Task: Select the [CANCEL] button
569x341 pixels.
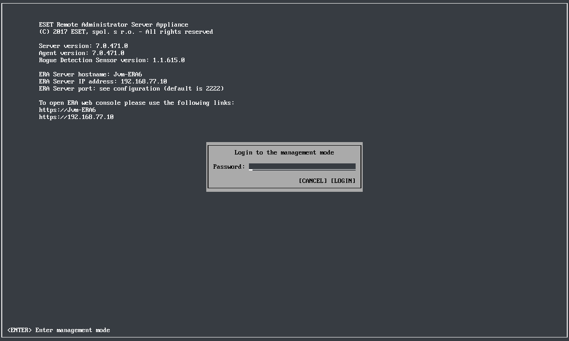Action: 313,181
